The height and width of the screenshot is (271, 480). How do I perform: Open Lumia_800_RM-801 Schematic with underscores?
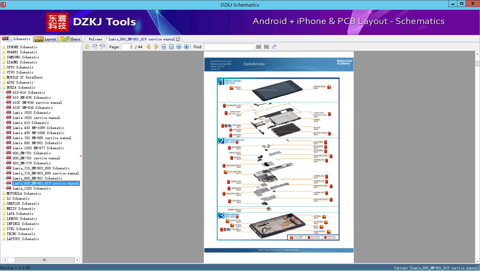[37, 178]
